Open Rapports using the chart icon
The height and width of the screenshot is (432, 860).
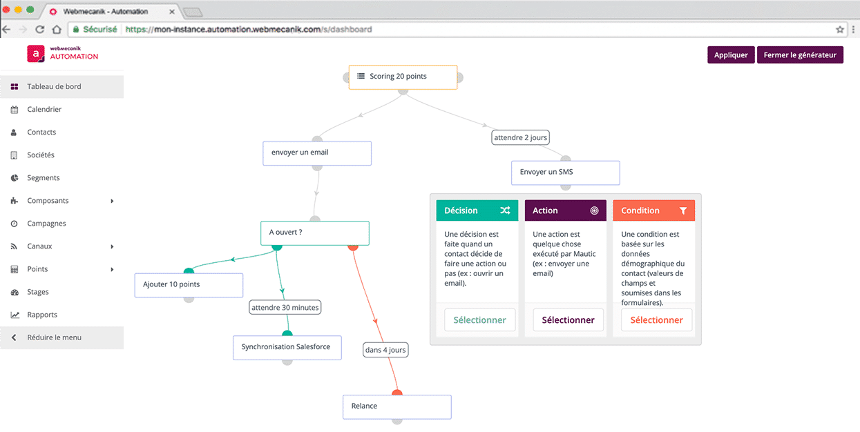pos(14,314)
